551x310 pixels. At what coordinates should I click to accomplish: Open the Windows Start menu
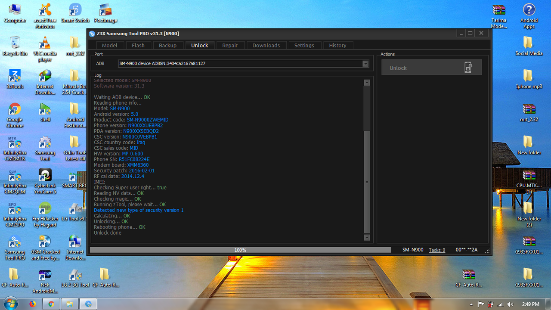click(10, 304)
